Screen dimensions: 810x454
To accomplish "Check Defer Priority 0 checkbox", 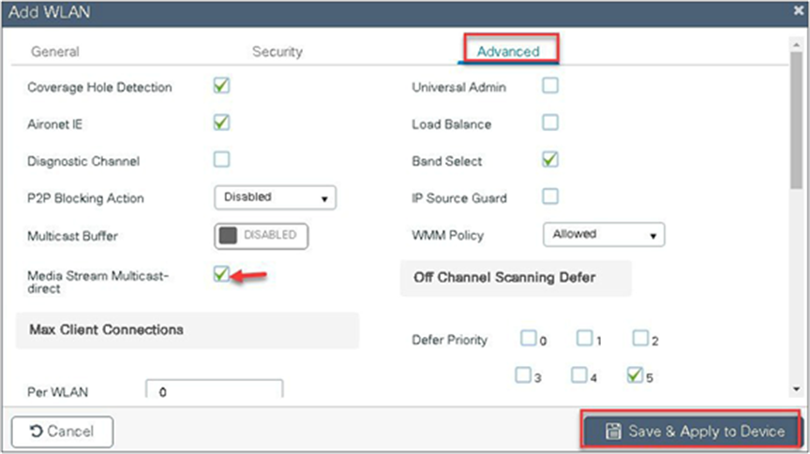I will point(528,338).
